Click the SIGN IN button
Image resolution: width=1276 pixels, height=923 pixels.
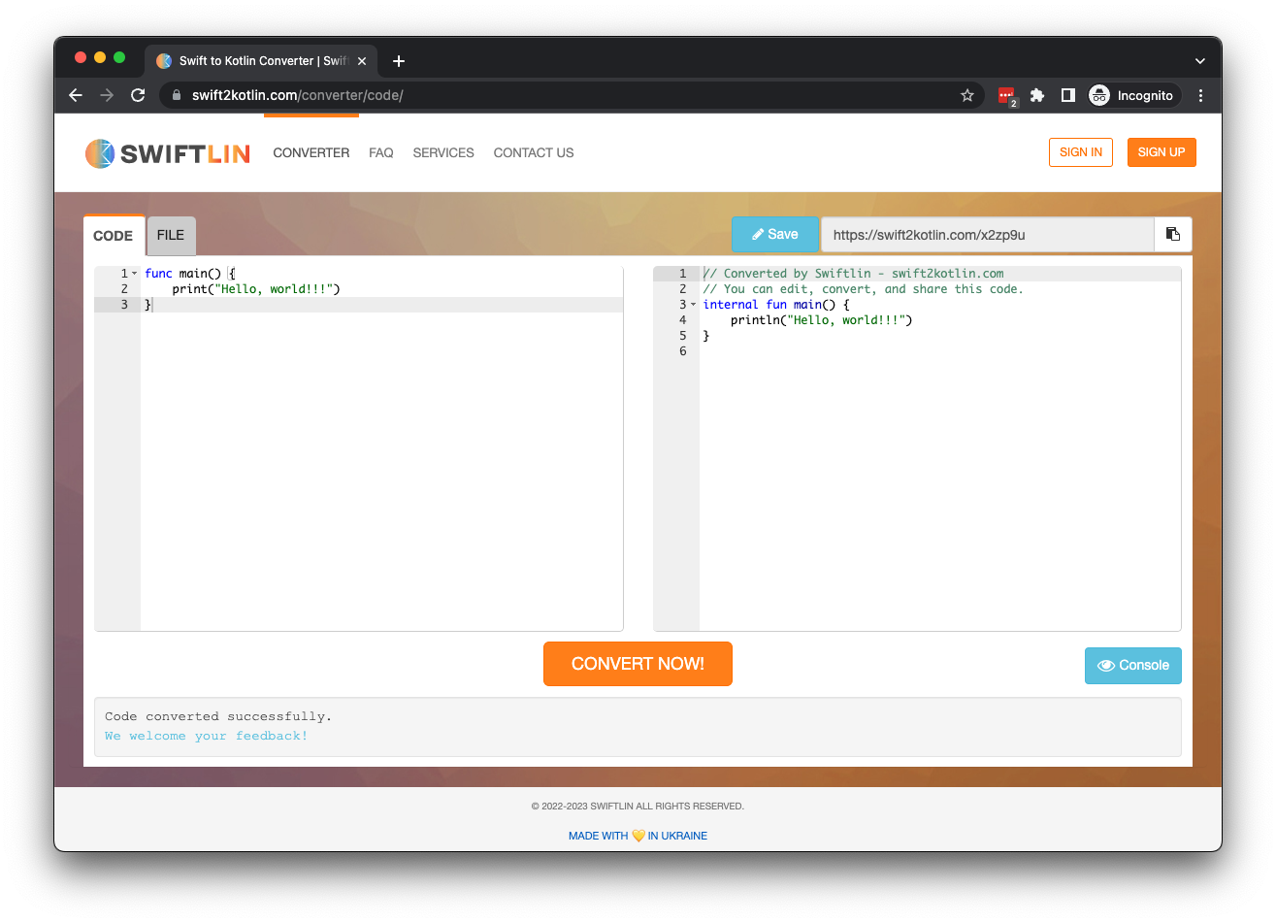point(1081,152)
